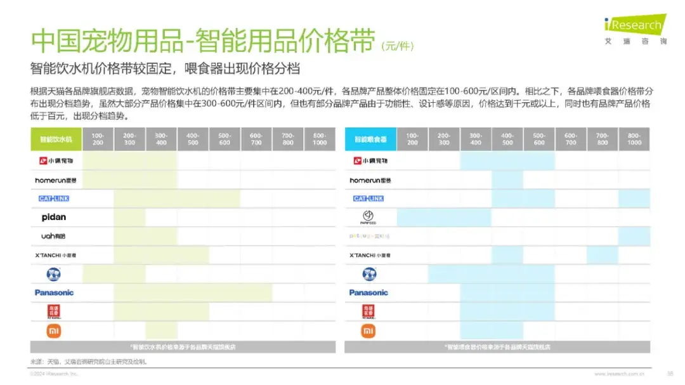Click 800-1000 price header in water dispenser table
This screenshot has height=385, width=685.
point(320,139)
